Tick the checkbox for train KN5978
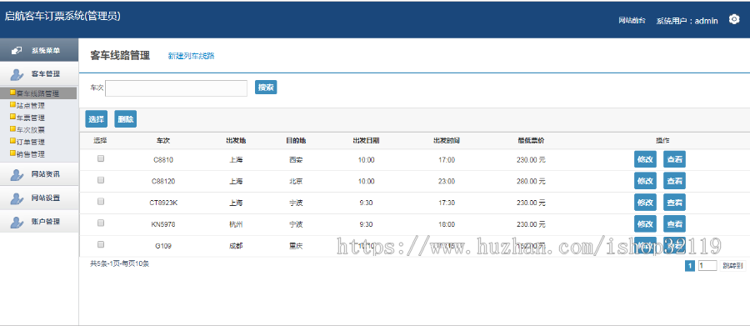Image resolution: width=750 pixels, height=326 pixels. tap(101, 223)
